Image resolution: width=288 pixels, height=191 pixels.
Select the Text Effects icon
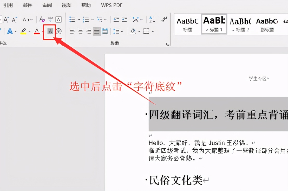tap(10, 31)
